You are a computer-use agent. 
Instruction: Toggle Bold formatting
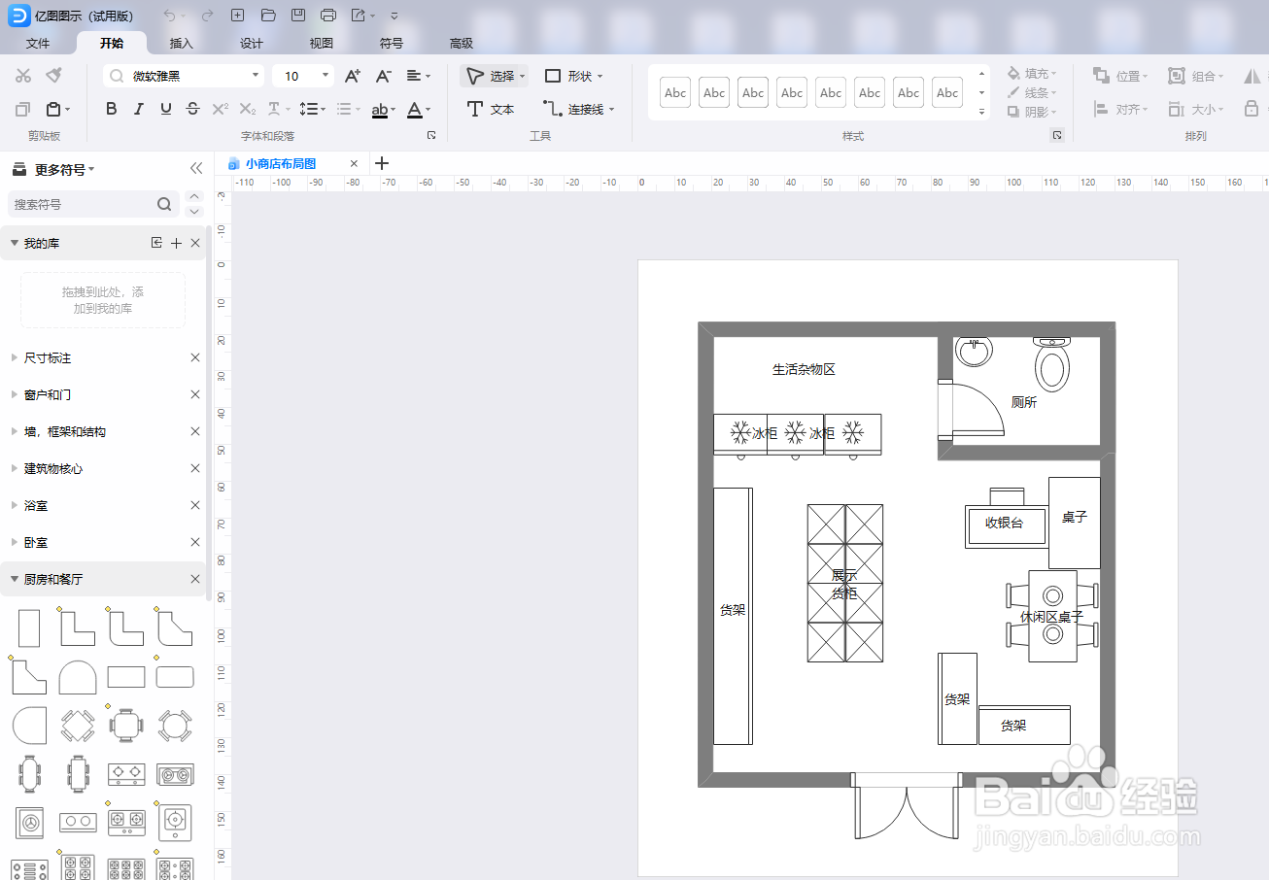pos(112,109)
